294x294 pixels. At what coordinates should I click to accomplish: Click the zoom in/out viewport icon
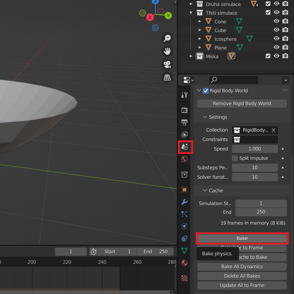(168, 38)
